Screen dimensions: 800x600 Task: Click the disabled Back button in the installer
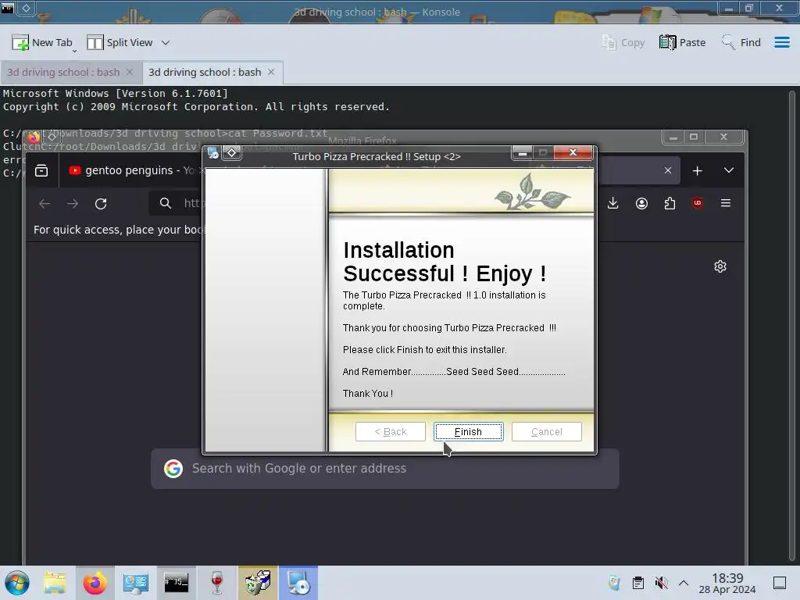pyautogui.click(x=391, y=431)
